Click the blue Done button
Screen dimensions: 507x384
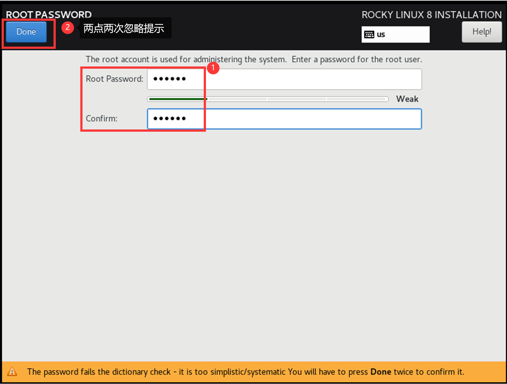click(26, 32)
